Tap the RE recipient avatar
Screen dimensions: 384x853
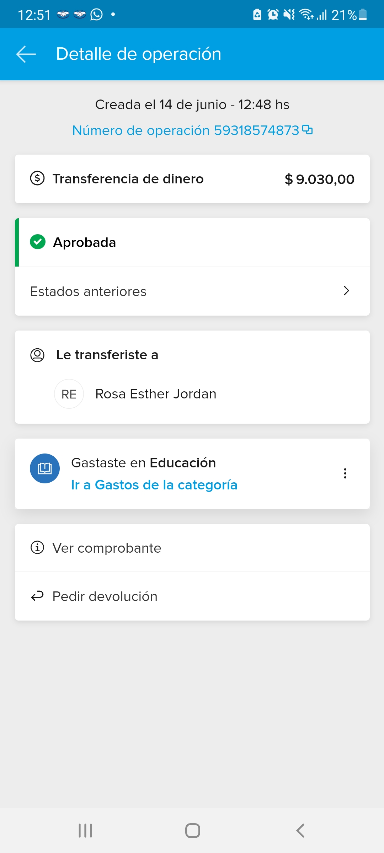click(x=69, y=394)
